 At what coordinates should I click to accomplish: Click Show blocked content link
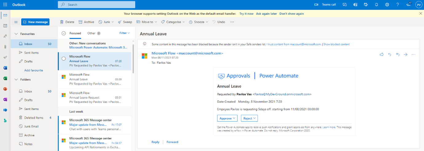click(x=336, y=44)
